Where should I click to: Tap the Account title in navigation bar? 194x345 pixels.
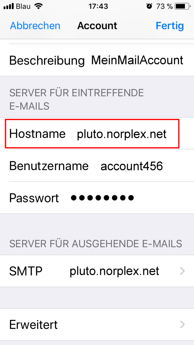(x=97, y=26)
